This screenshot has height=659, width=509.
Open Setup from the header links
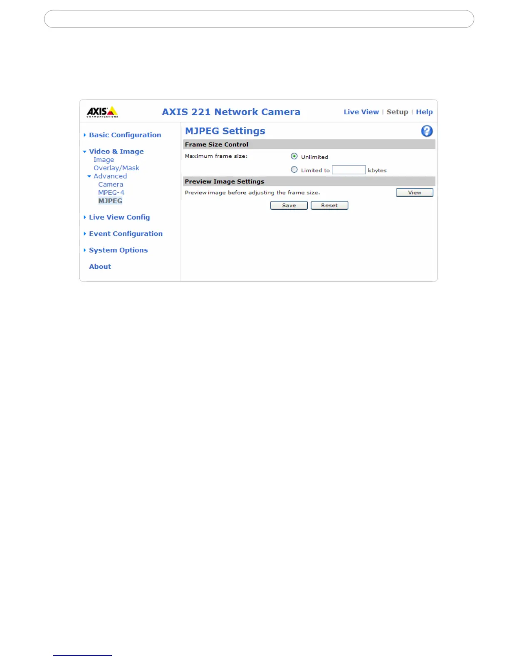pyautogui.click(x=397, y=112)
